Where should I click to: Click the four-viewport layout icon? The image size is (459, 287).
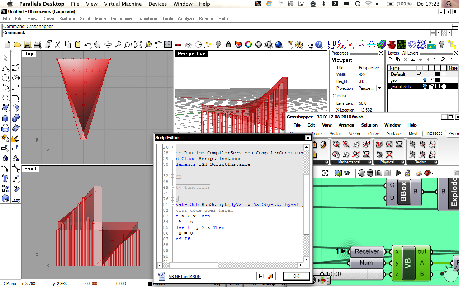[x=168, y=44]
